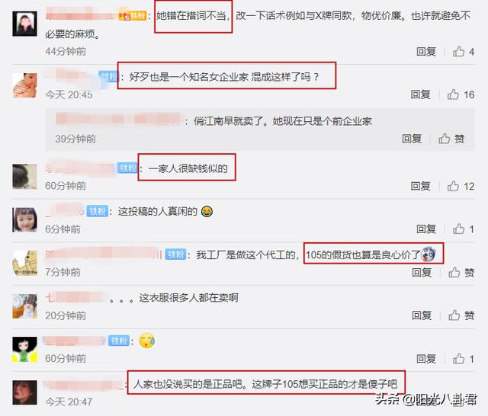Screen dimensions: 488x416
Task: Open avatar of last commenter at 今天 20:47
Action: coord(24,392)
